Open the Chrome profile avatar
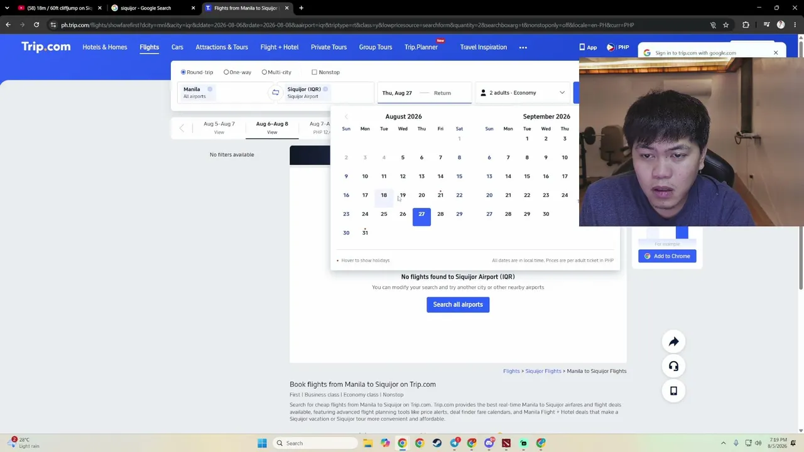Viewport: 804px width, 452px height. 781,25
